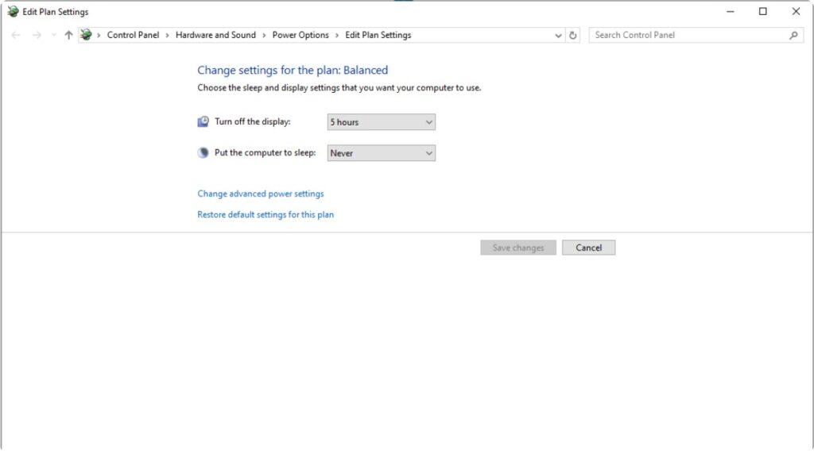Open Hardware and Sound breadcrumb
This screenshot has width=814, height=453.
[215, 35]
